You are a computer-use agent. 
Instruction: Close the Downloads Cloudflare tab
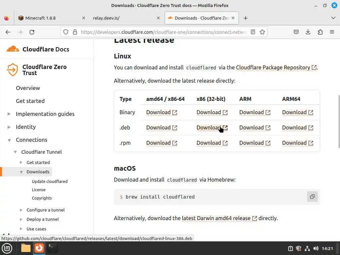click(233, 18)
